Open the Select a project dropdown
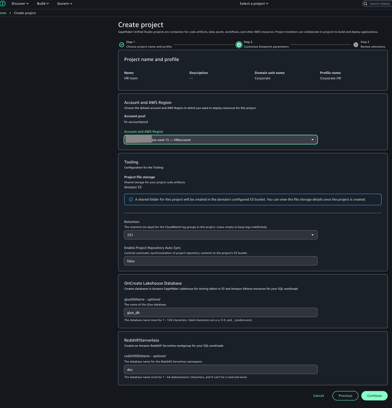Viewport: 392px width, 408px height. [254, 3]
